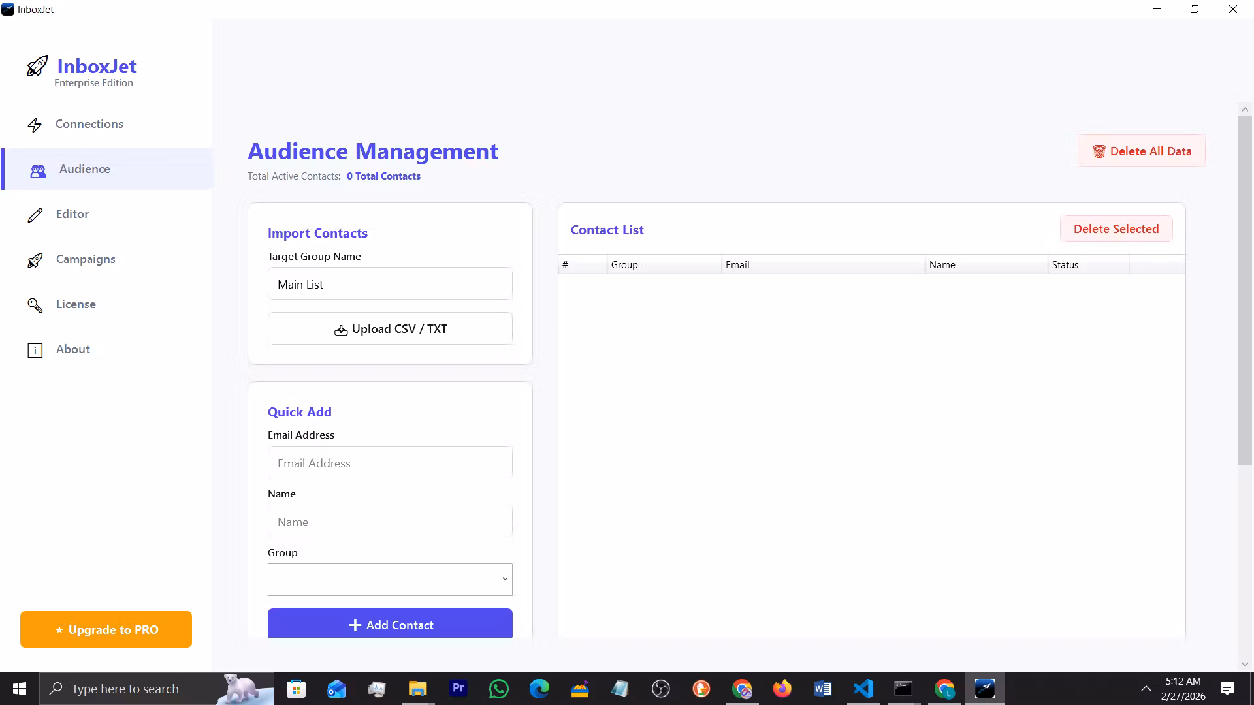The width and height of the screenshot is (1254, 705).
Task: Open DuckDuckGo browser from taskbar
Action: (x=701, y=689)
